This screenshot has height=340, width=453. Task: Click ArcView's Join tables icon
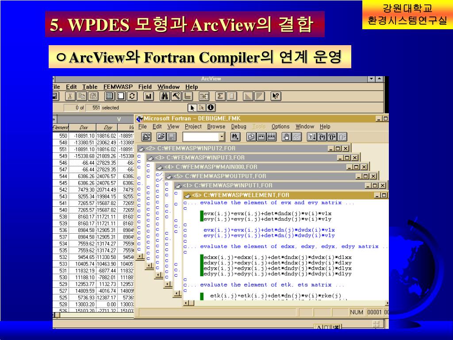point(204,96)
